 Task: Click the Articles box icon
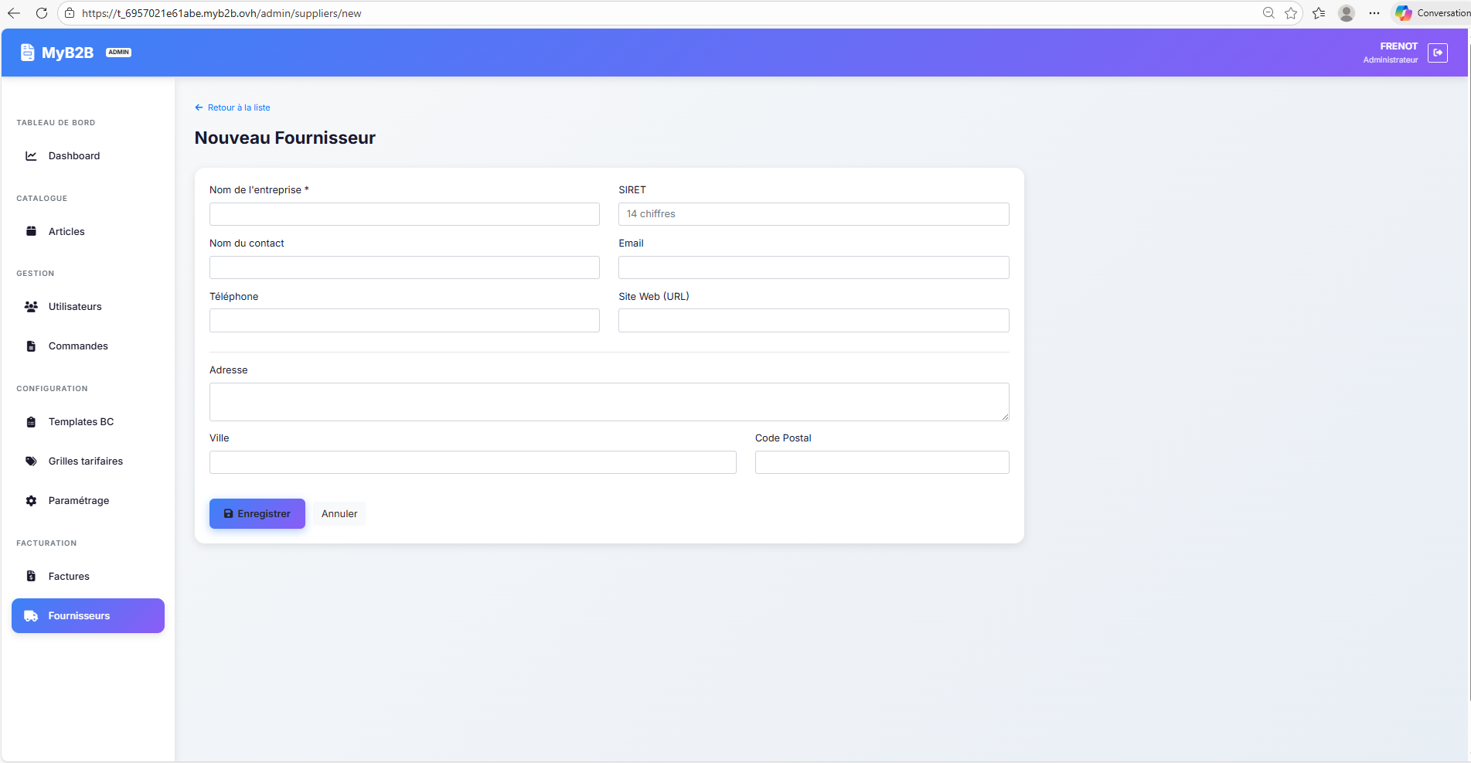point(31,231)
